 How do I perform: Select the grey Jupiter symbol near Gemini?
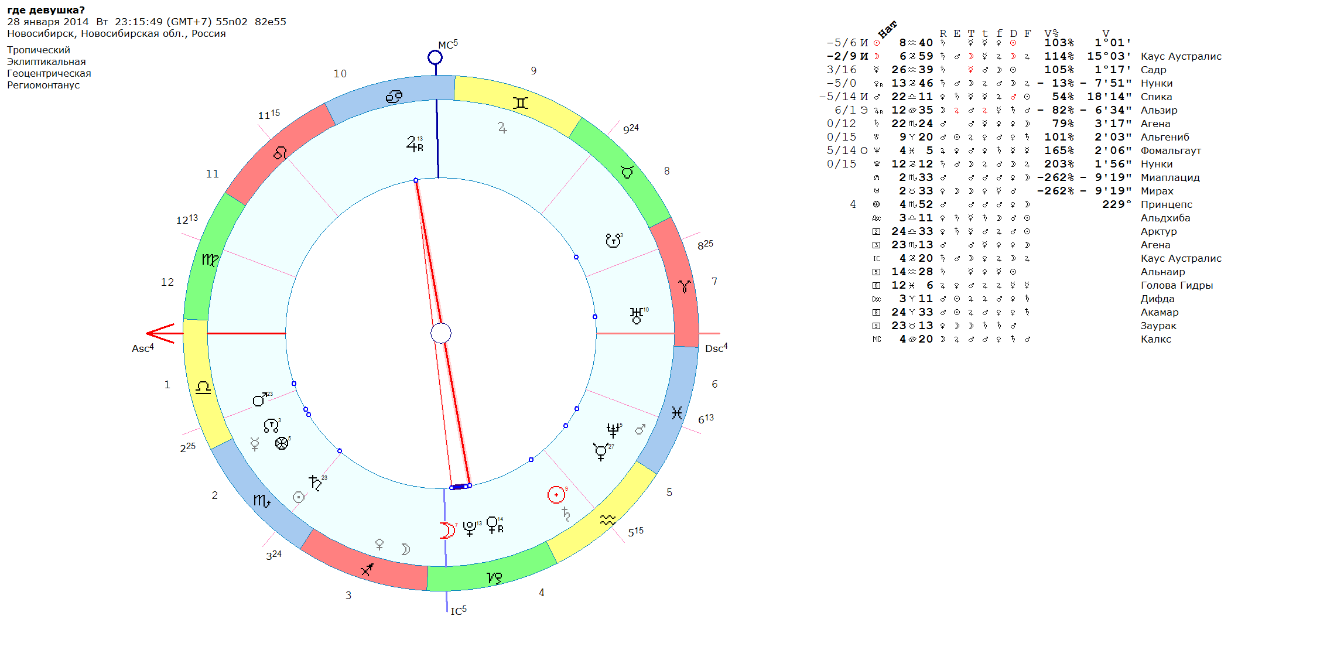(x=502, y=127)
